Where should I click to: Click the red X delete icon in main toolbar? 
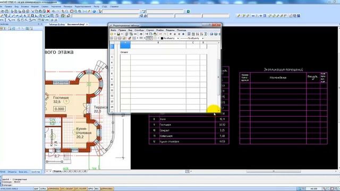(48, 11)
